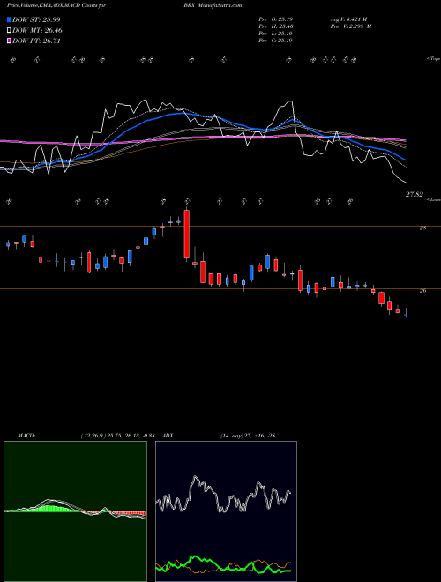Screen dimensions: 441x582
Task: Click the 'BRX MunafaSutra.com' header text
Action: point(215,5)
